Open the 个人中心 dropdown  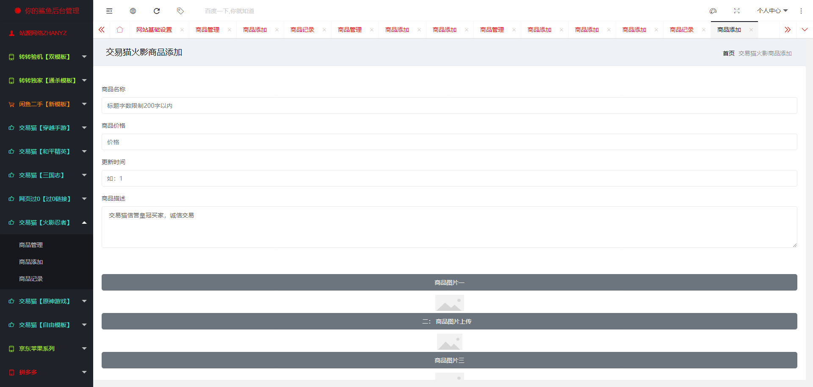click(772, 11)
